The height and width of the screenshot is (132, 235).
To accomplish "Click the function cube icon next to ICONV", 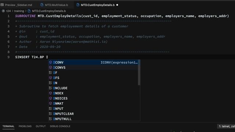I will [x=51, y=62].
